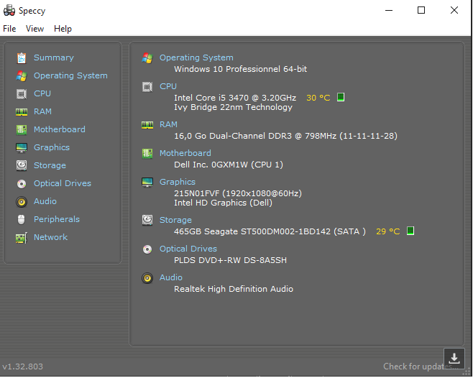The width and height of the screenshot is (473, 378).
Task: Select the Storage drive icon in sidebar
Action: tap(21, 165)
